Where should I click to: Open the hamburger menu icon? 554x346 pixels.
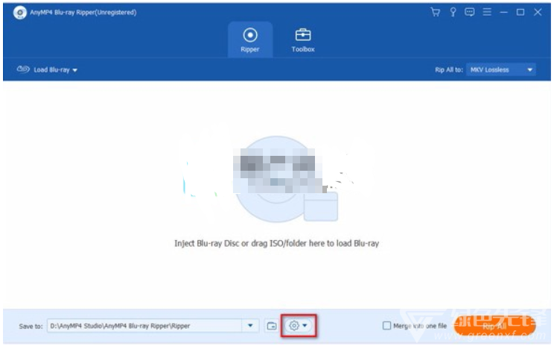click(487, 13)
